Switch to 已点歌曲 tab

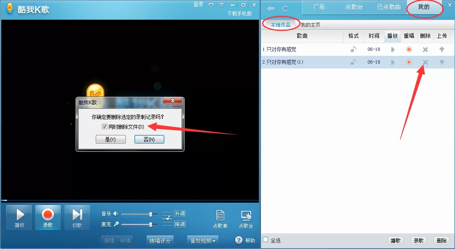tap(389, 7)
